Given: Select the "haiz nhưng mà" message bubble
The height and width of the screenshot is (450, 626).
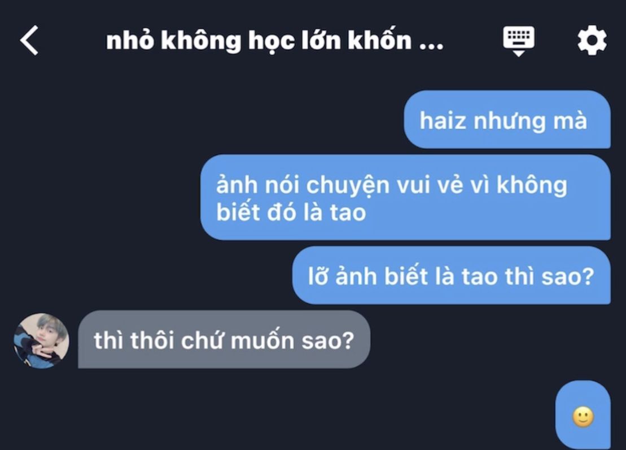Looking at the screenshot, I should 507,120.
